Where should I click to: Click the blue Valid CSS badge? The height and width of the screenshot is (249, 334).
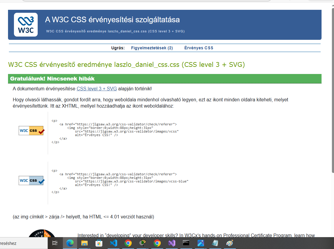click(31, 180)
